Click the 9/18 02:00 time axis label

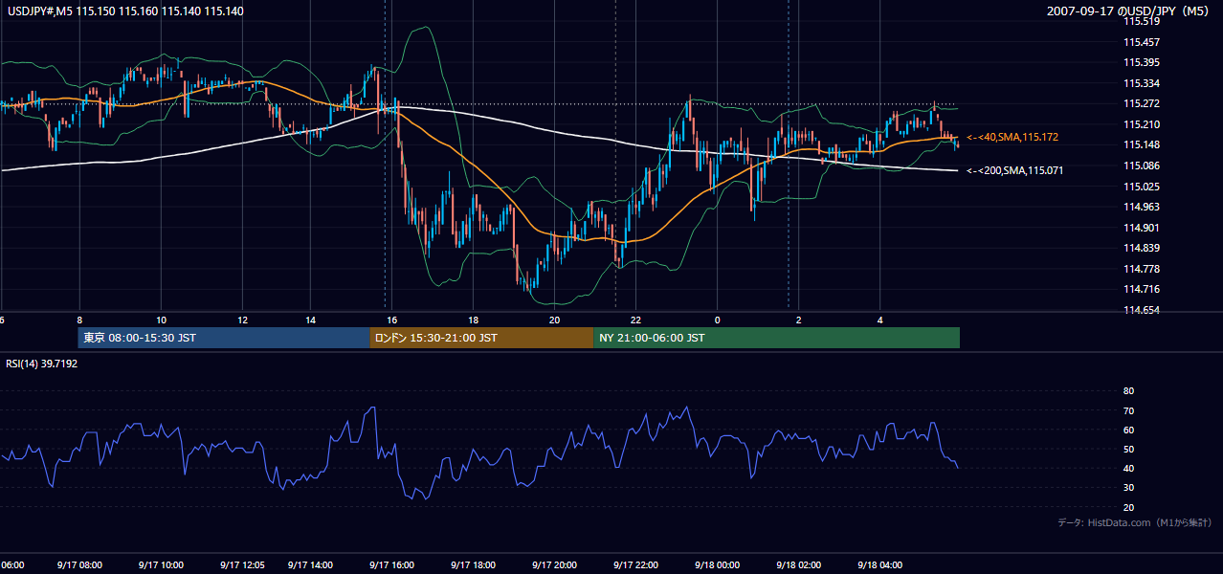[x=798, y=565]
